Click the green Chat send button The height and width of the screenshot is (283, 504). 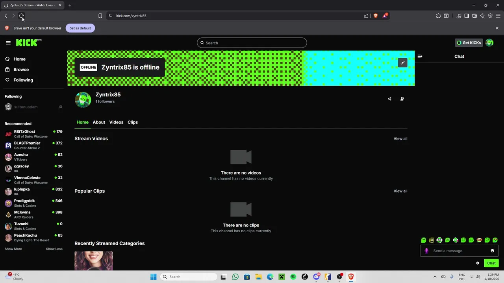coord(491,263)
